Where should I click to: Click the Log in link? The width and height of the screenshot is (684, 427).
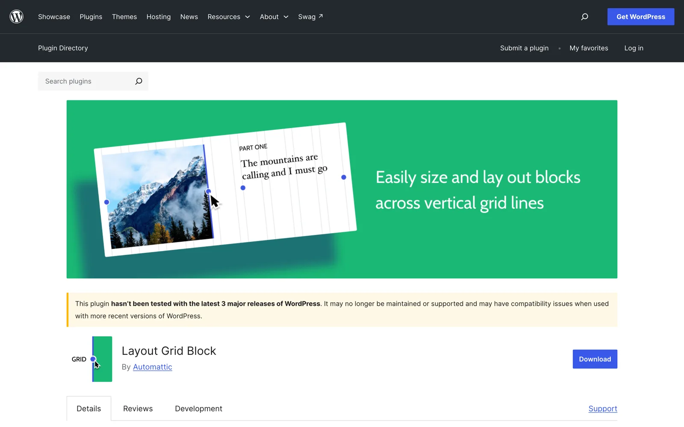634,48
